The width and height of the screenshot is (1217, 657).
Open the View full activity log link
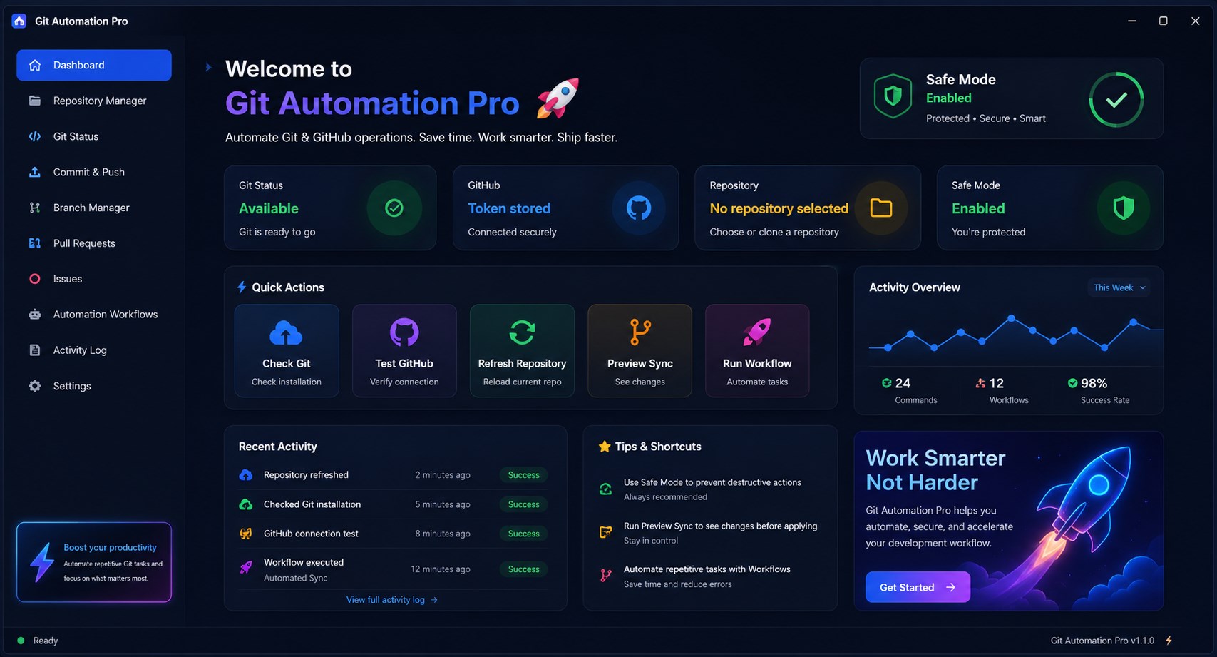(392, 600)
